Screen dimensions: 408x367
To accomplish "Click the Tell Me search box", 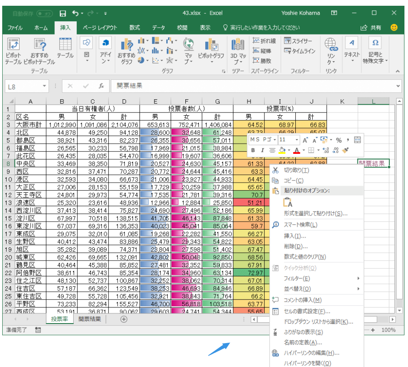I will (x=262, y=27).
